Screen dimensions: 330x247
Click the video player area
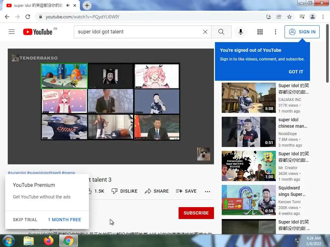pos(111,106)
